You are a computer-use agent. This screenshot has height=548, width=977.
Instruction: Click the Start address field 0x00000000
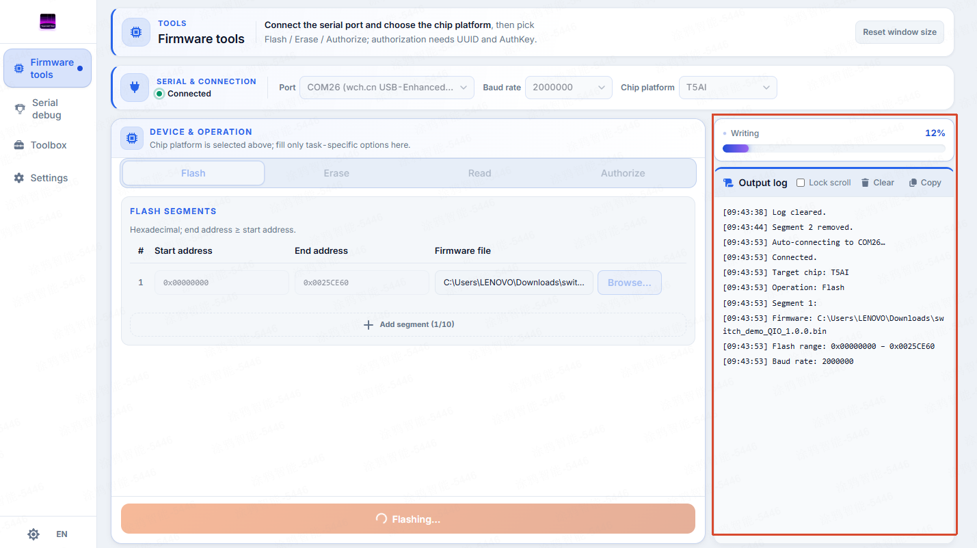[222, 283]
